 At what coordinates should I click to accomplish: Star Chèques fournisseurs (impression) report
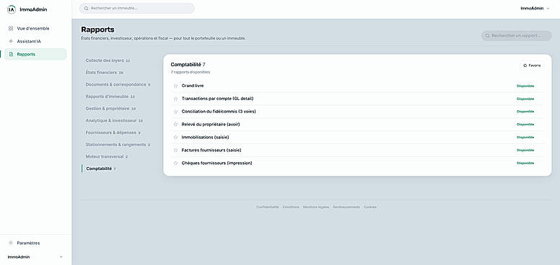point(175,163)
